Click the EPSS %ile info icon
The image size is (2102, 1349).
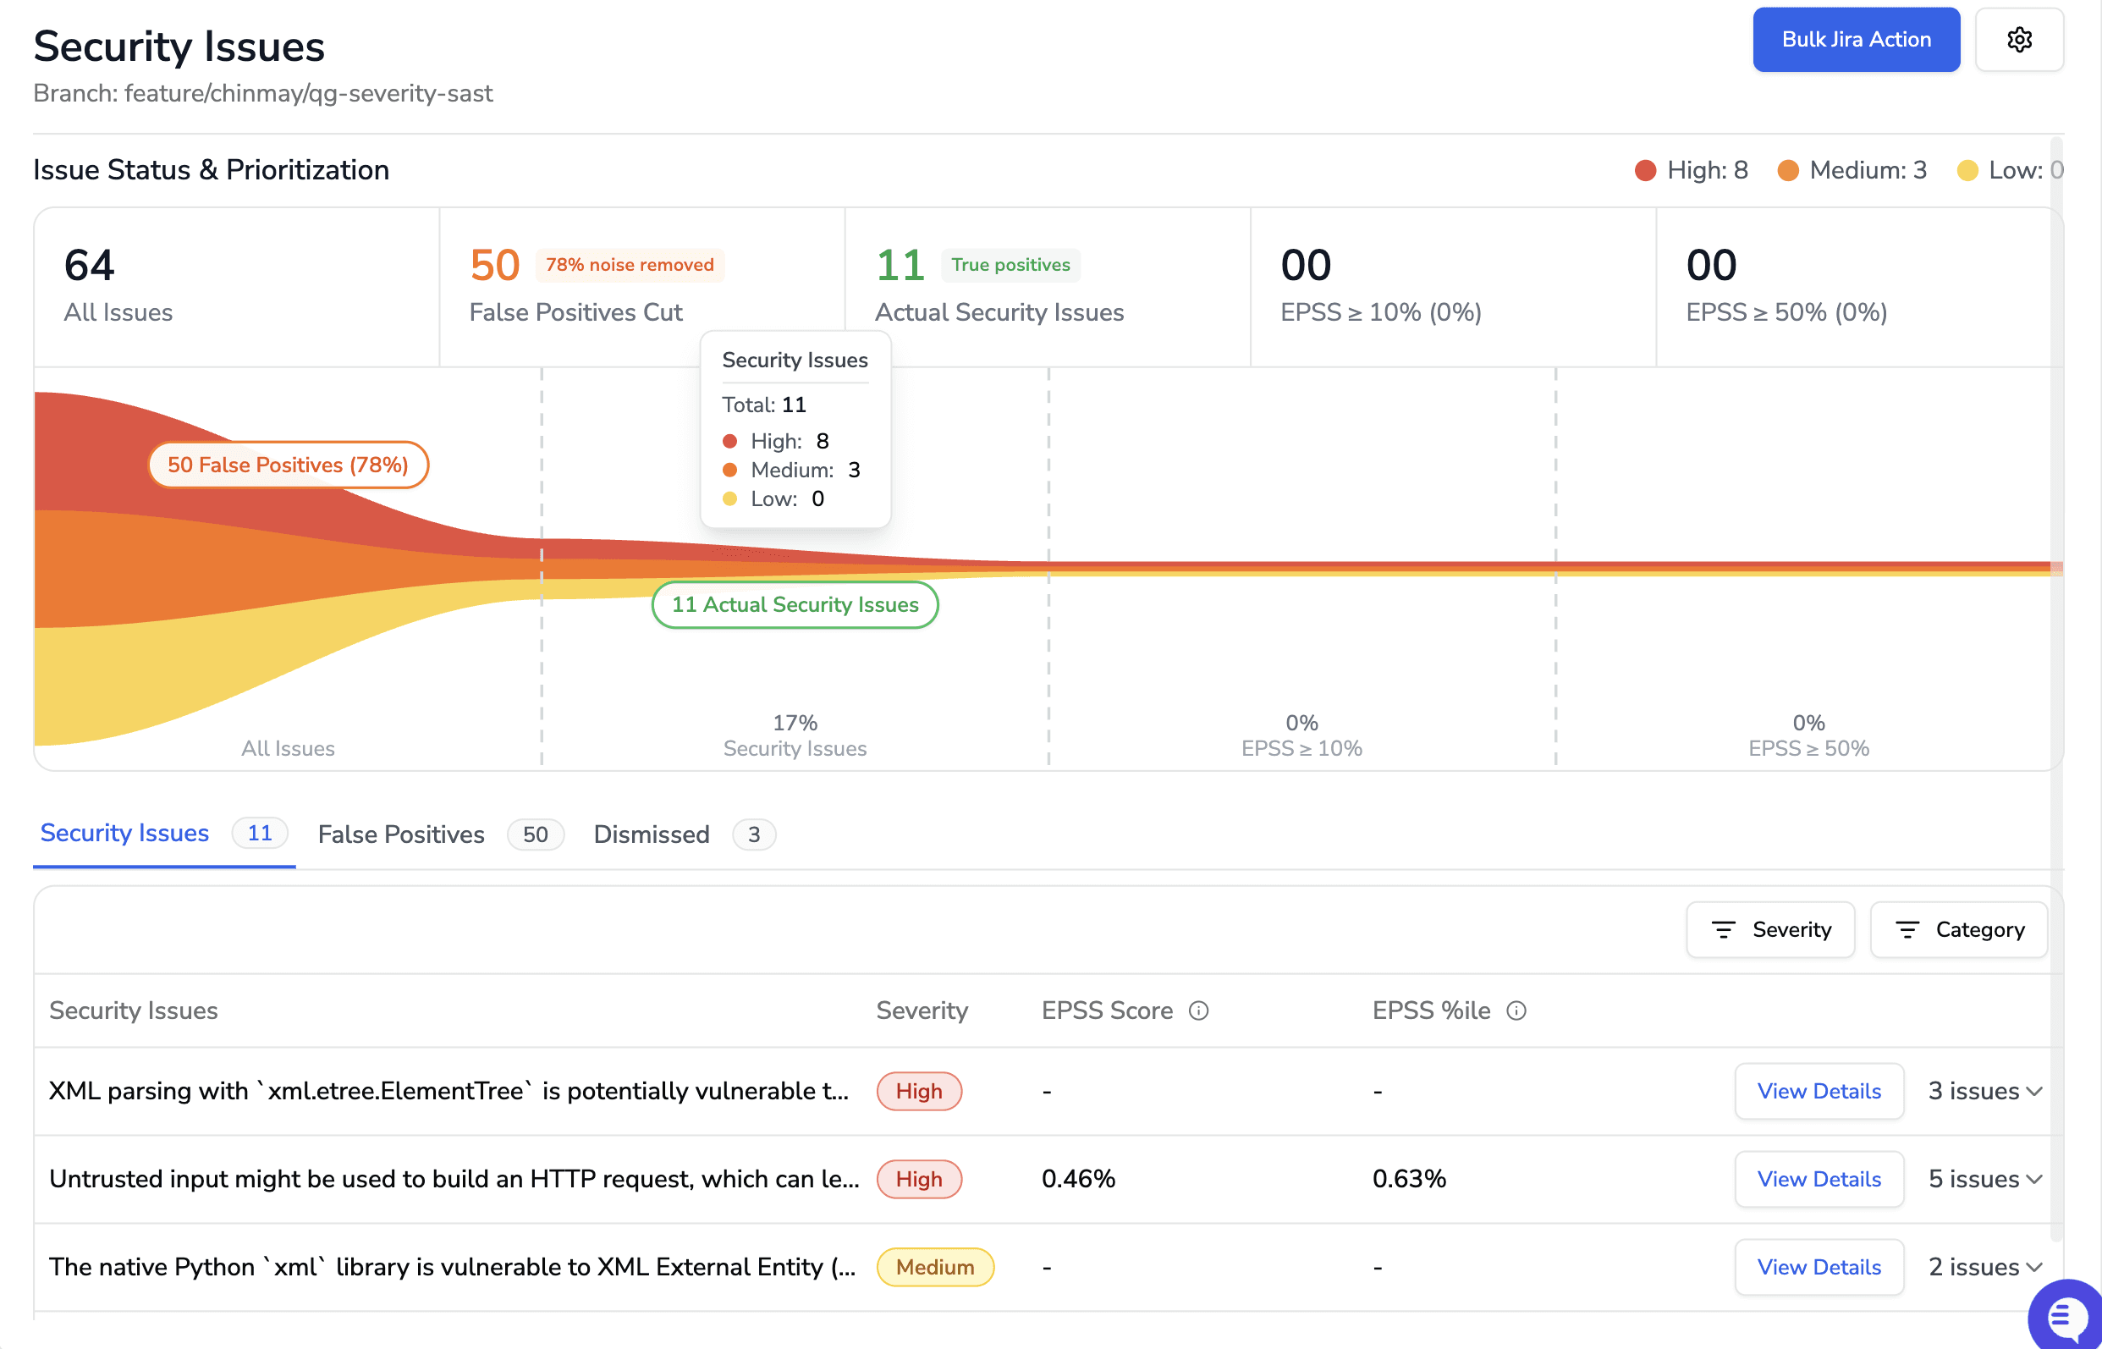(x=1516, y=1010)
